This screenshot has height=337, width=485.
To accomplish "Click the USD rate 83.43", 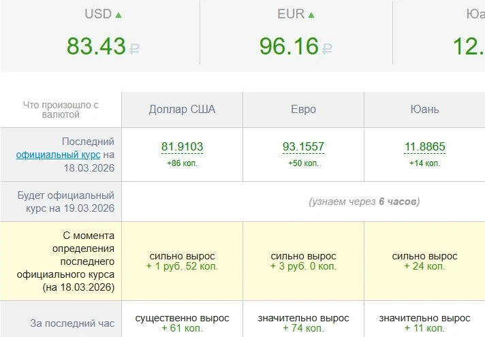I will pyautogui.click(x=96, y=46).
